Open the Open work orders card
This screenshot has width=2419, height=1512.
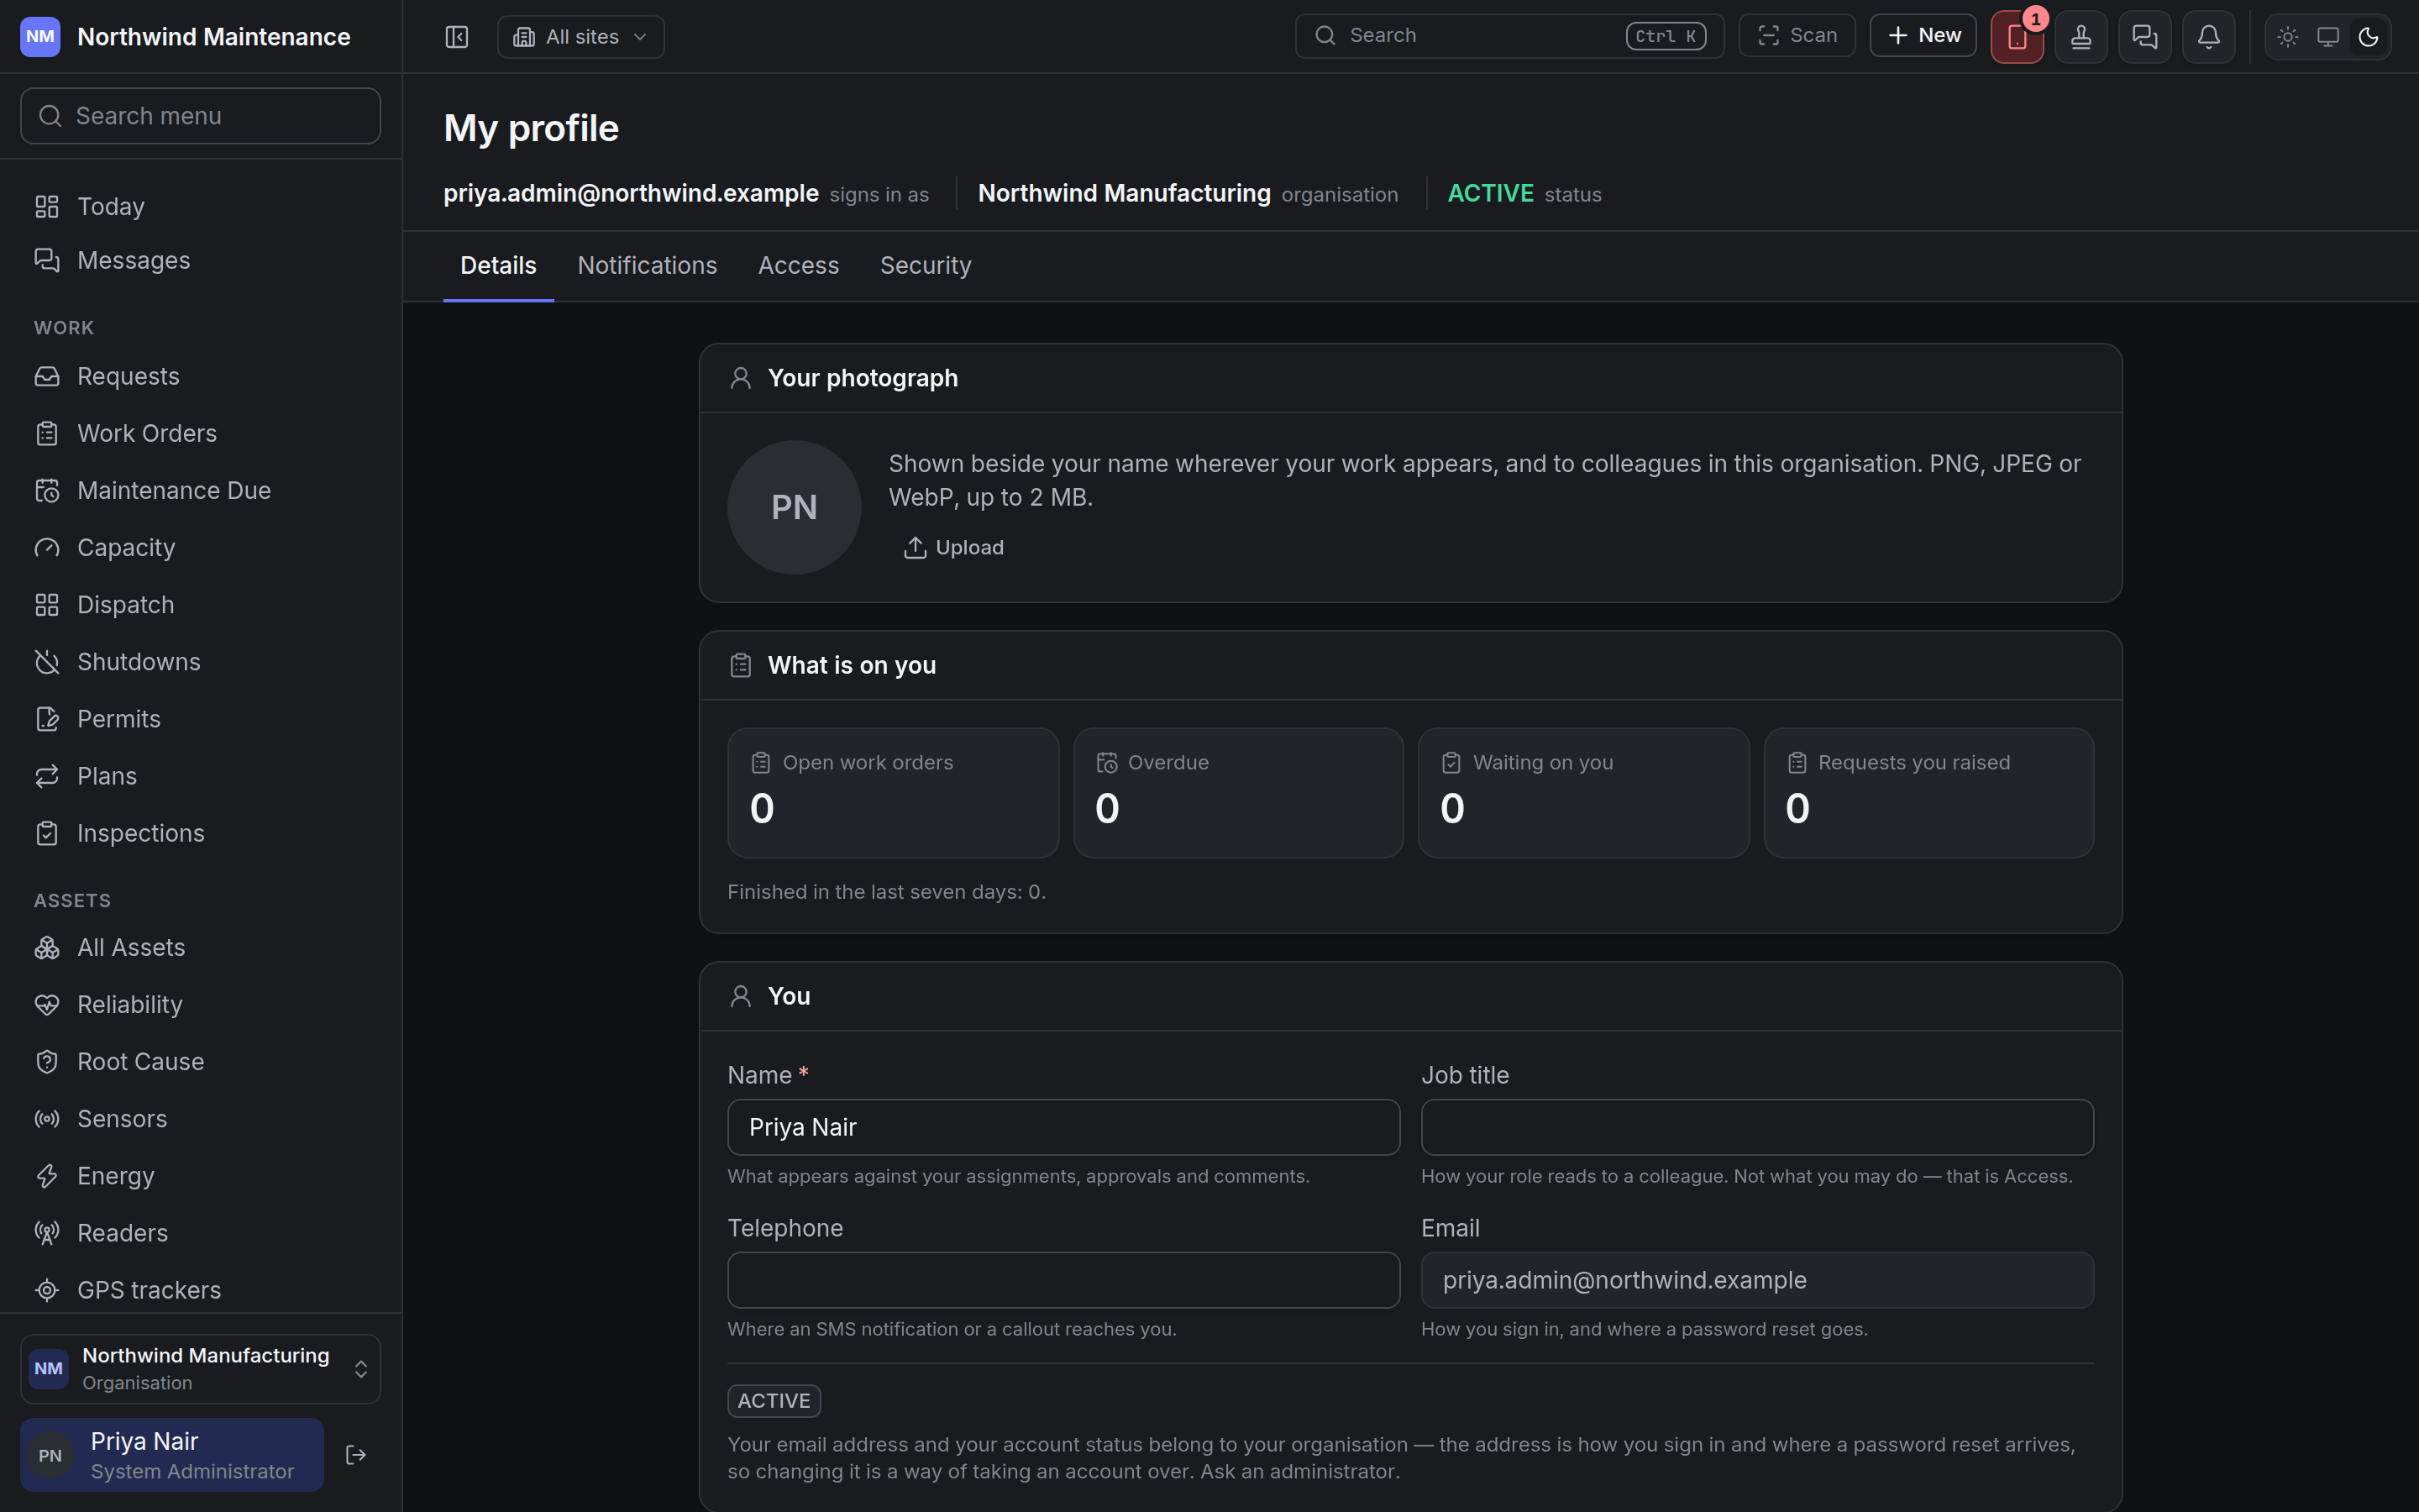point(893,792)
